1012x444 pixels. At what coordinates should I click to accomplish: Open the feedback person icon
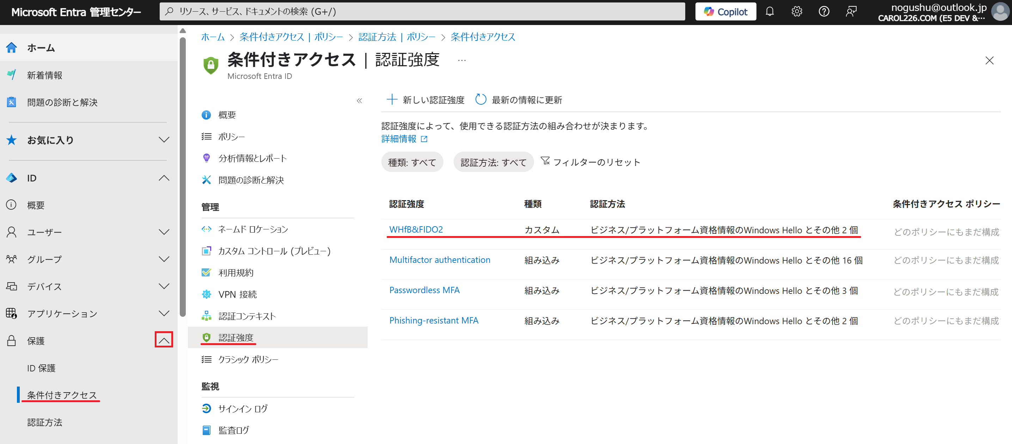[851, 11]
